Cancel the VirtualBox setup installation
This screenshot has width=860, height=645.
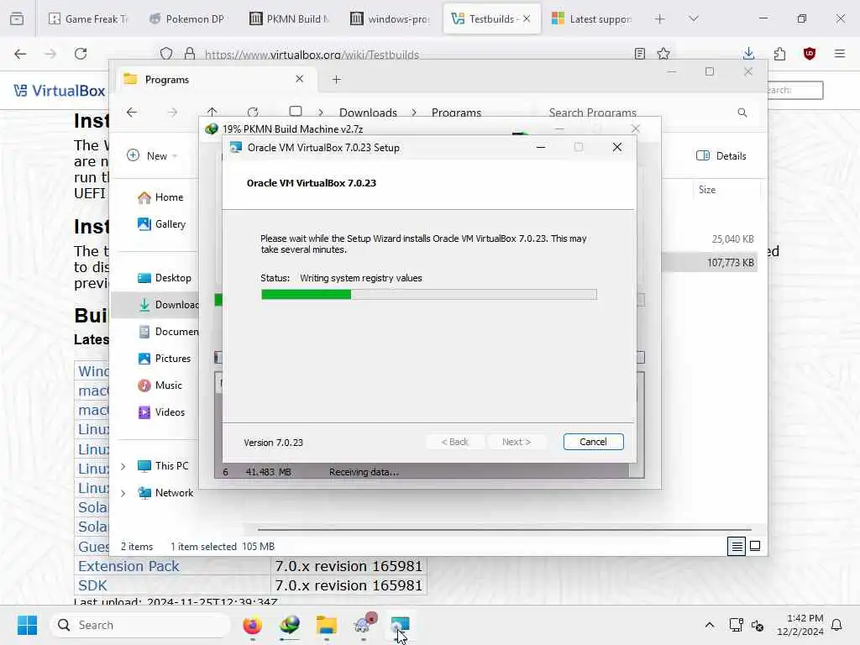coord(593,442)
